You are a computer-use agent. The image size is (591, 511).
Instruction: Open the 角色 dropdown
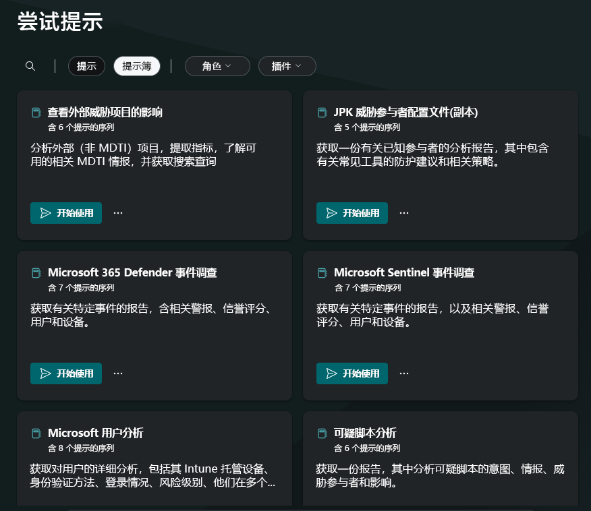[x=217, y=66]
